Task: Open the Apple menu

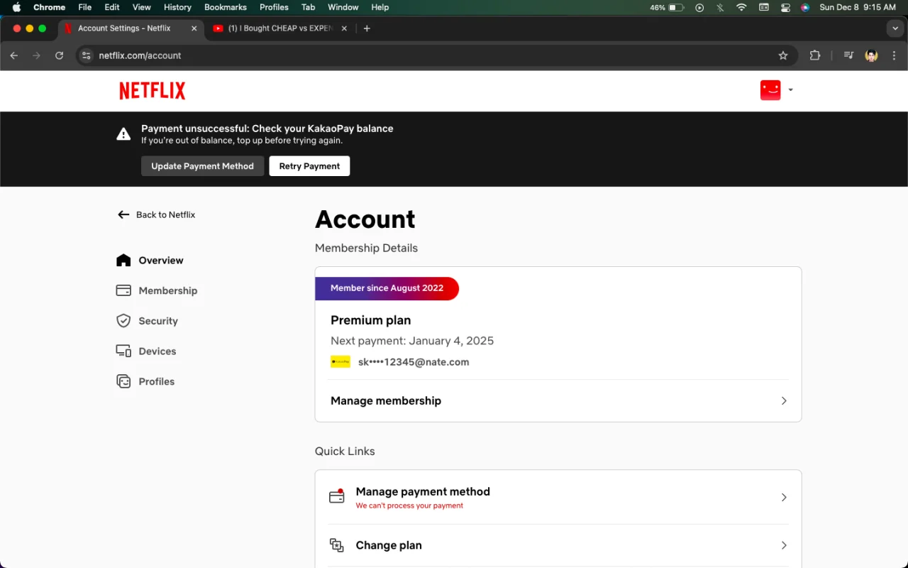Action: [x=16, y=7]
